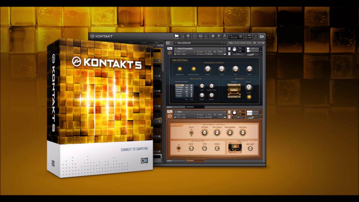Open the Browse folder icon in Kontakt toolbar
Viewport: 359px width, 202px height.
[177, 36]
